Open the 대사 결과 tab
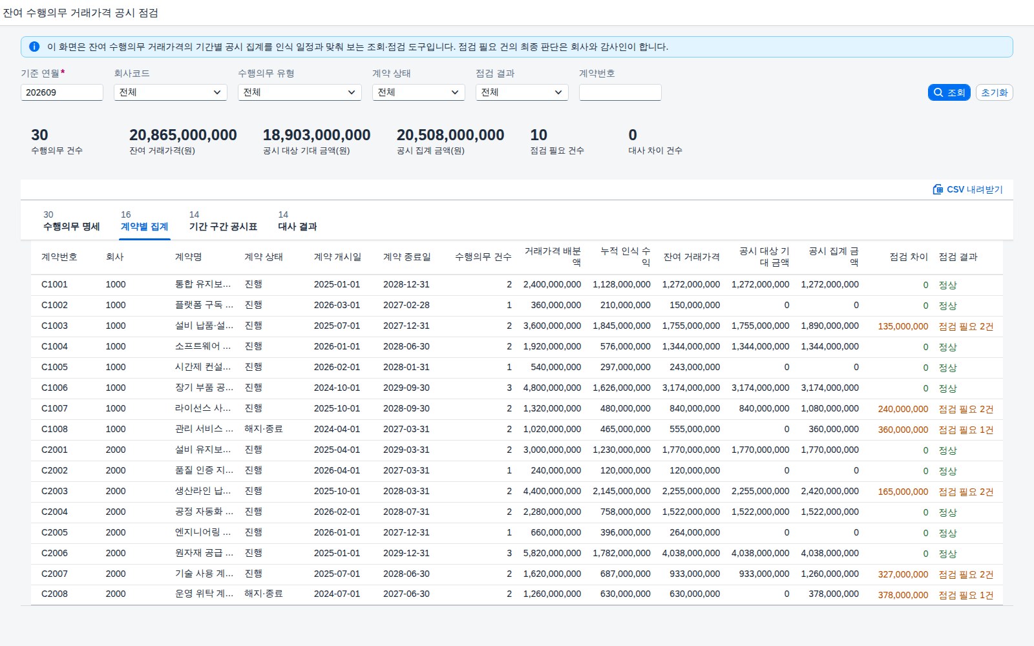The image size is (1034, 646). pyautogui.click(x=297, y=221)
